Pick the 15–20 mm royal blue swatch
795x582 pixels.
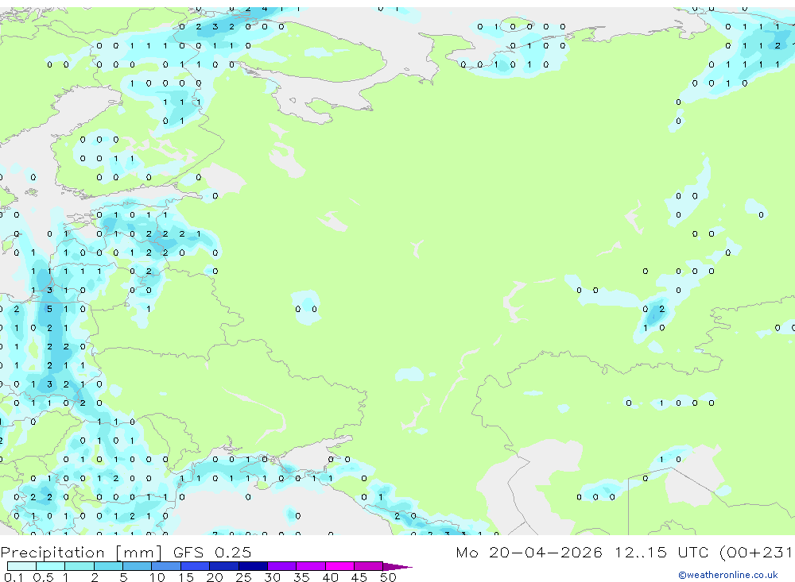click(196, 566)
